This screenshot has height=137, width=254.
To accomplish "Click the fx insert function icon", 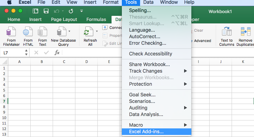I will coord(57,52).
